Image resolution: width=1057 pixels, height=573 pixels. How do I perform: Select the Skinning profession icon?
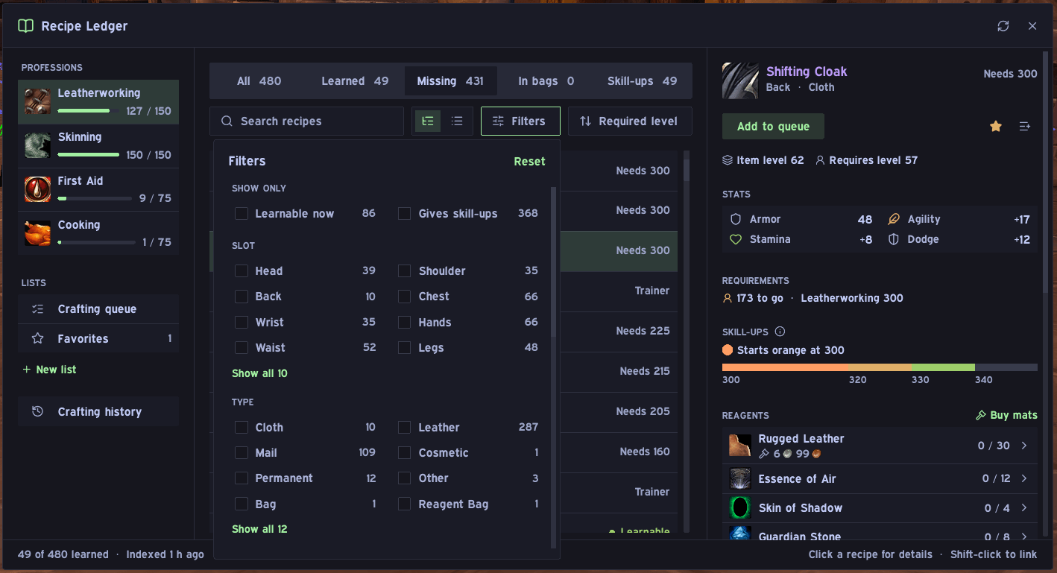(37, 145)
